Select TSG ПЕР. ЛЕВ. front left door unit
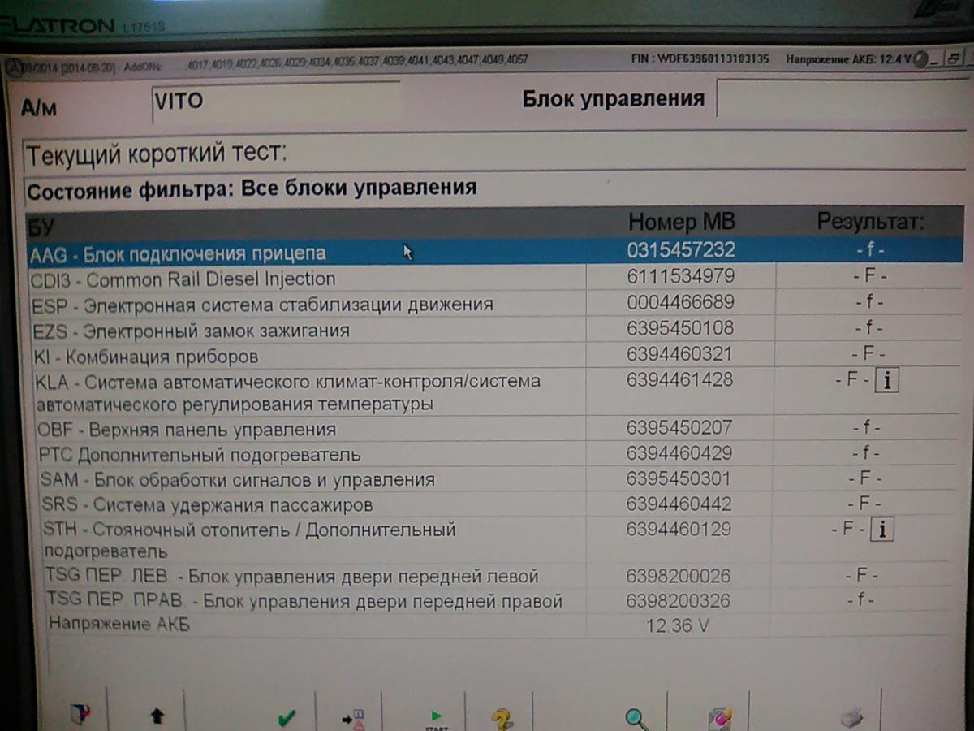The height and width of the screenshot is (731, 974). click(292, 577)
